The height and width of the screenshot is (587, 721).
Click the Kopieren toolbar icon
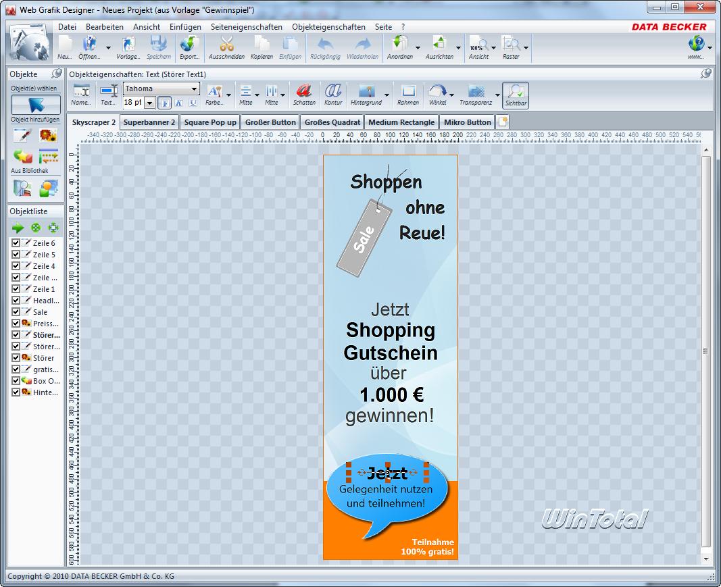pyautogui.click(x=262, y=48)
